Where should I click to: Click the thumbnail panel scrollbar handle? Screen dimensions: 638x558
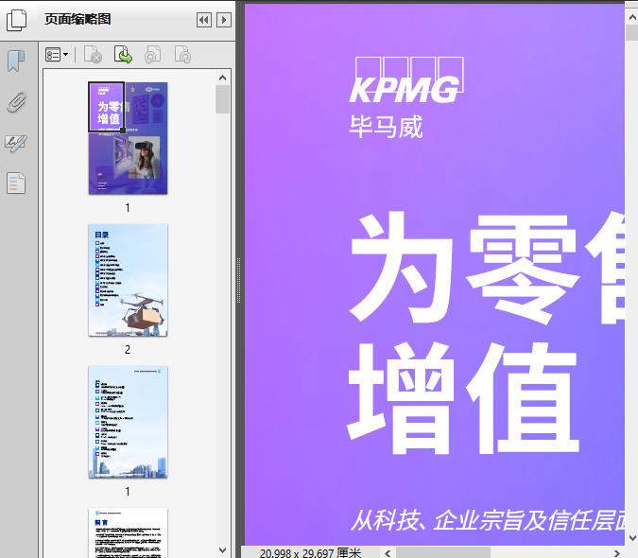(222, 99)
